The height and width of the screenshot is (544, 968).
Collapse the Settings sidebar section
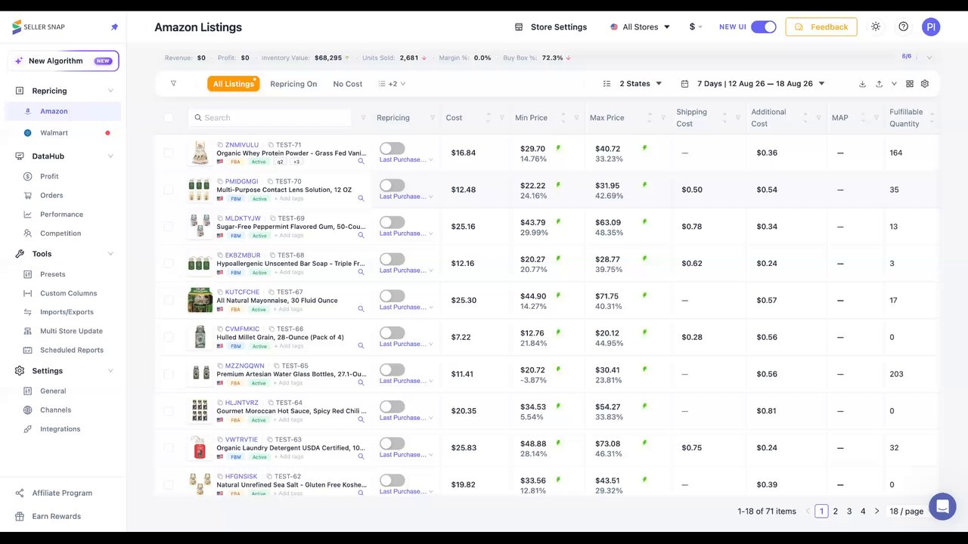(110, 371)
